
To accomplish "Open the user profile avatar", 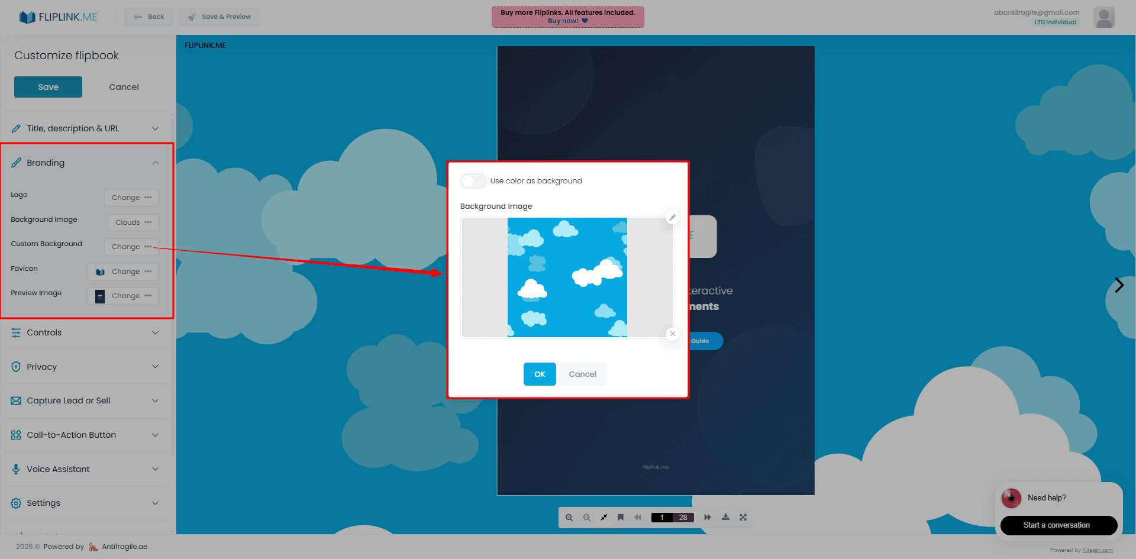I will [1104, 17].
